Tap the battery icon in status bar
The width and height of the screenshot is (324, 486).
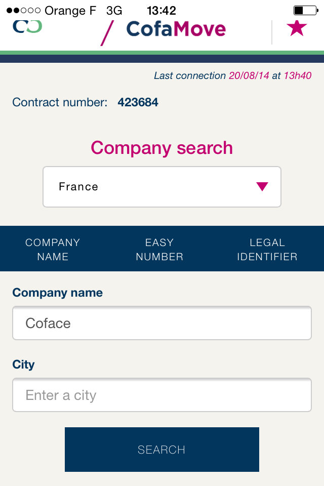coord(306,11)
